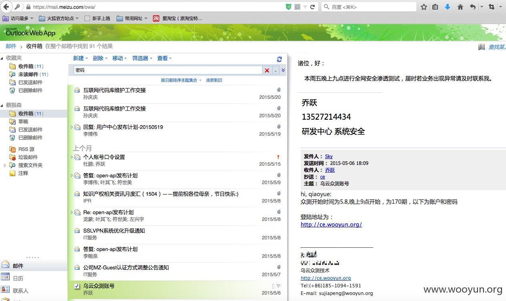Toggle sort order 由新到旧
The height and width of the screenshot is (301, 506).
click(214, 80)
